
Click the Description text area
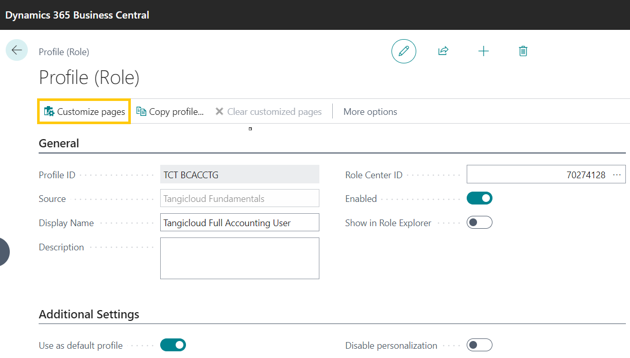click(x=240, y=258)
